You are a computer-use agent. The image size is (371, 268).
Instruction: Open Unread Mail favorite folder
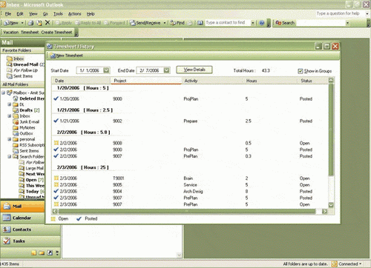tap(26, 64)
